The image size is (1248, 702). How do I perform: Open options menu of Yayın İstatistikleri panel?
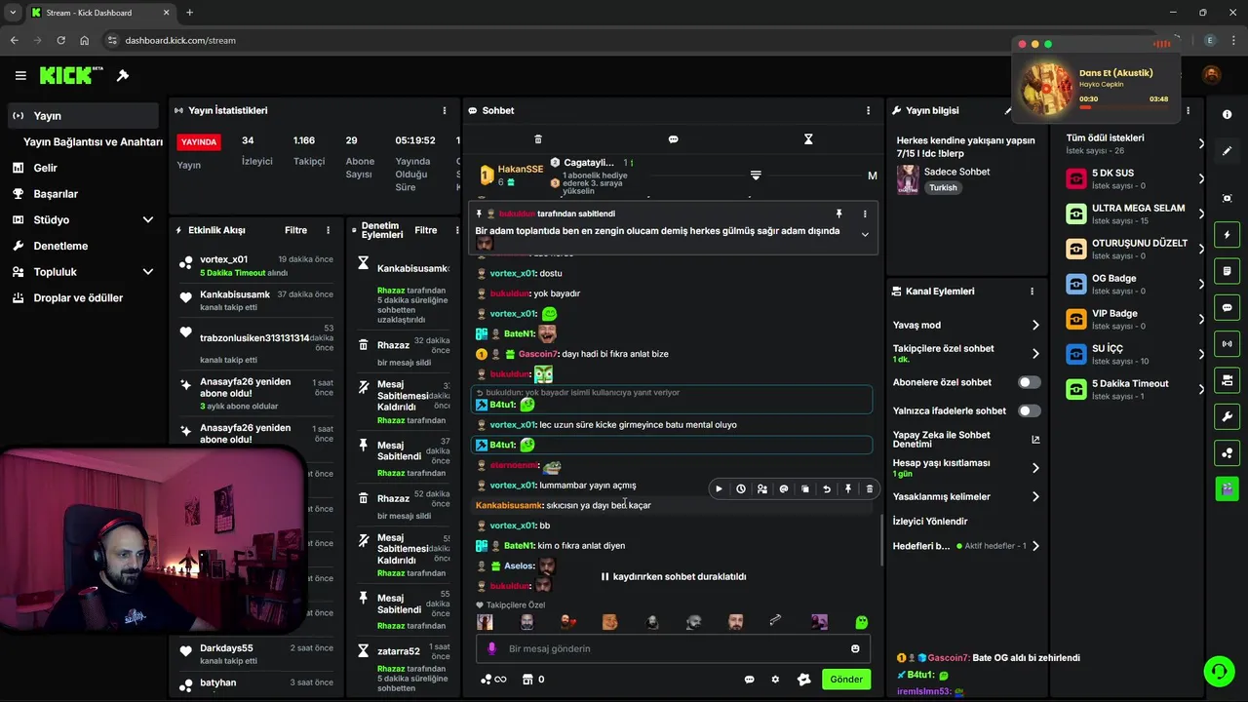tap(445, 111)
